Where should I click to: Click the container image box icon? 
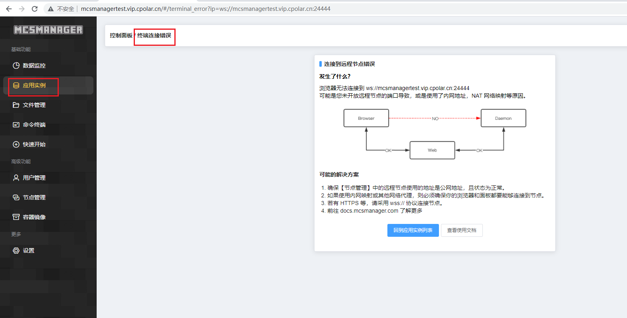point(16,217)
